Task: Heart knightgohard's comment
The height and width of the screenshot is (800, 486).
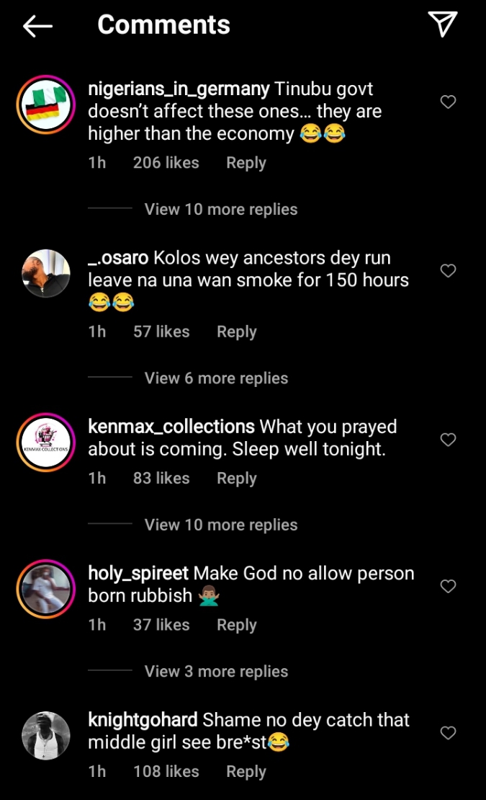Action: click(448, 733)
